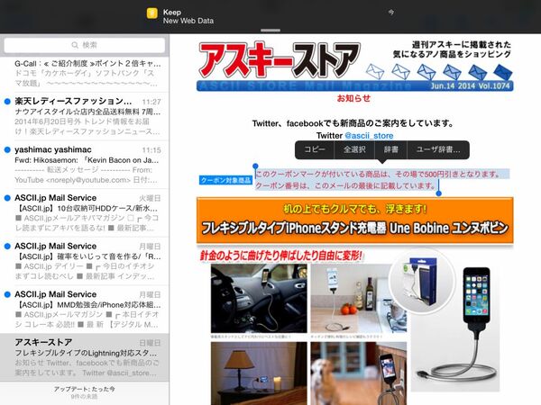Open the yashimac yashimac email

(87, 165)
